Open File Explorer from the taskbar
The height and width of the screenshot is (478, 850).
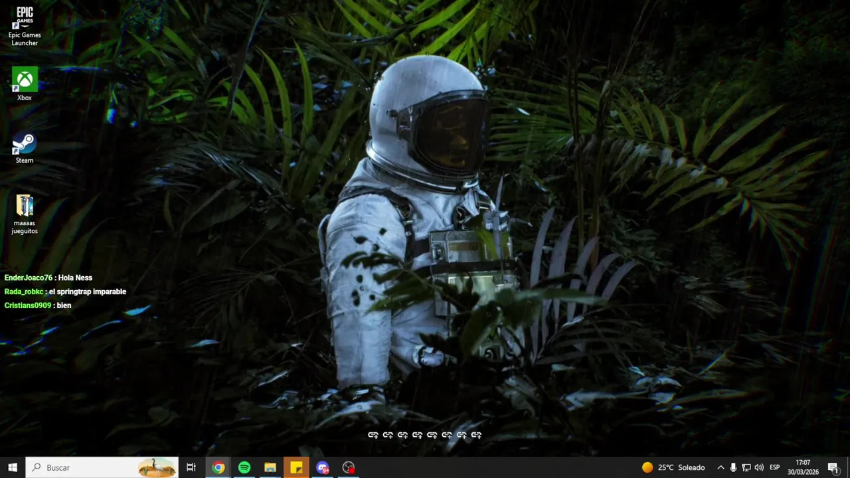pos(270,467)
